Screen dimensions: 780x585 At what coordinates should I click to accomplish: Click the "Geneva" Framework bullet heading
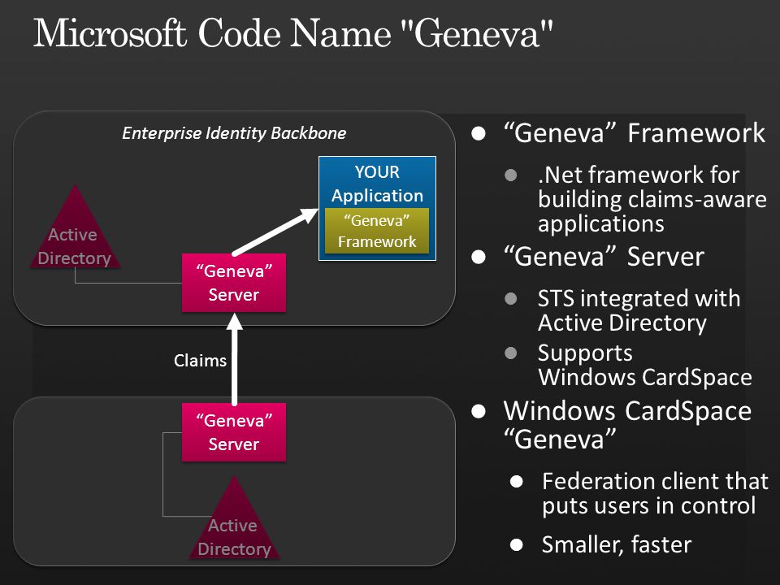point(635,133)
